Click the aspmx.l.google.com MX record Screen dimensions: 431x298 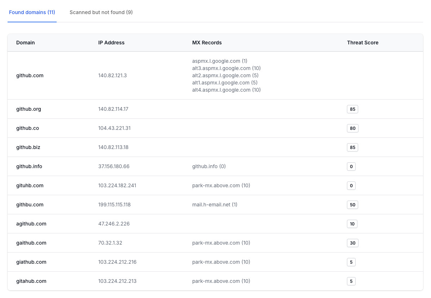pyautogui.click(x=220, y=61)
